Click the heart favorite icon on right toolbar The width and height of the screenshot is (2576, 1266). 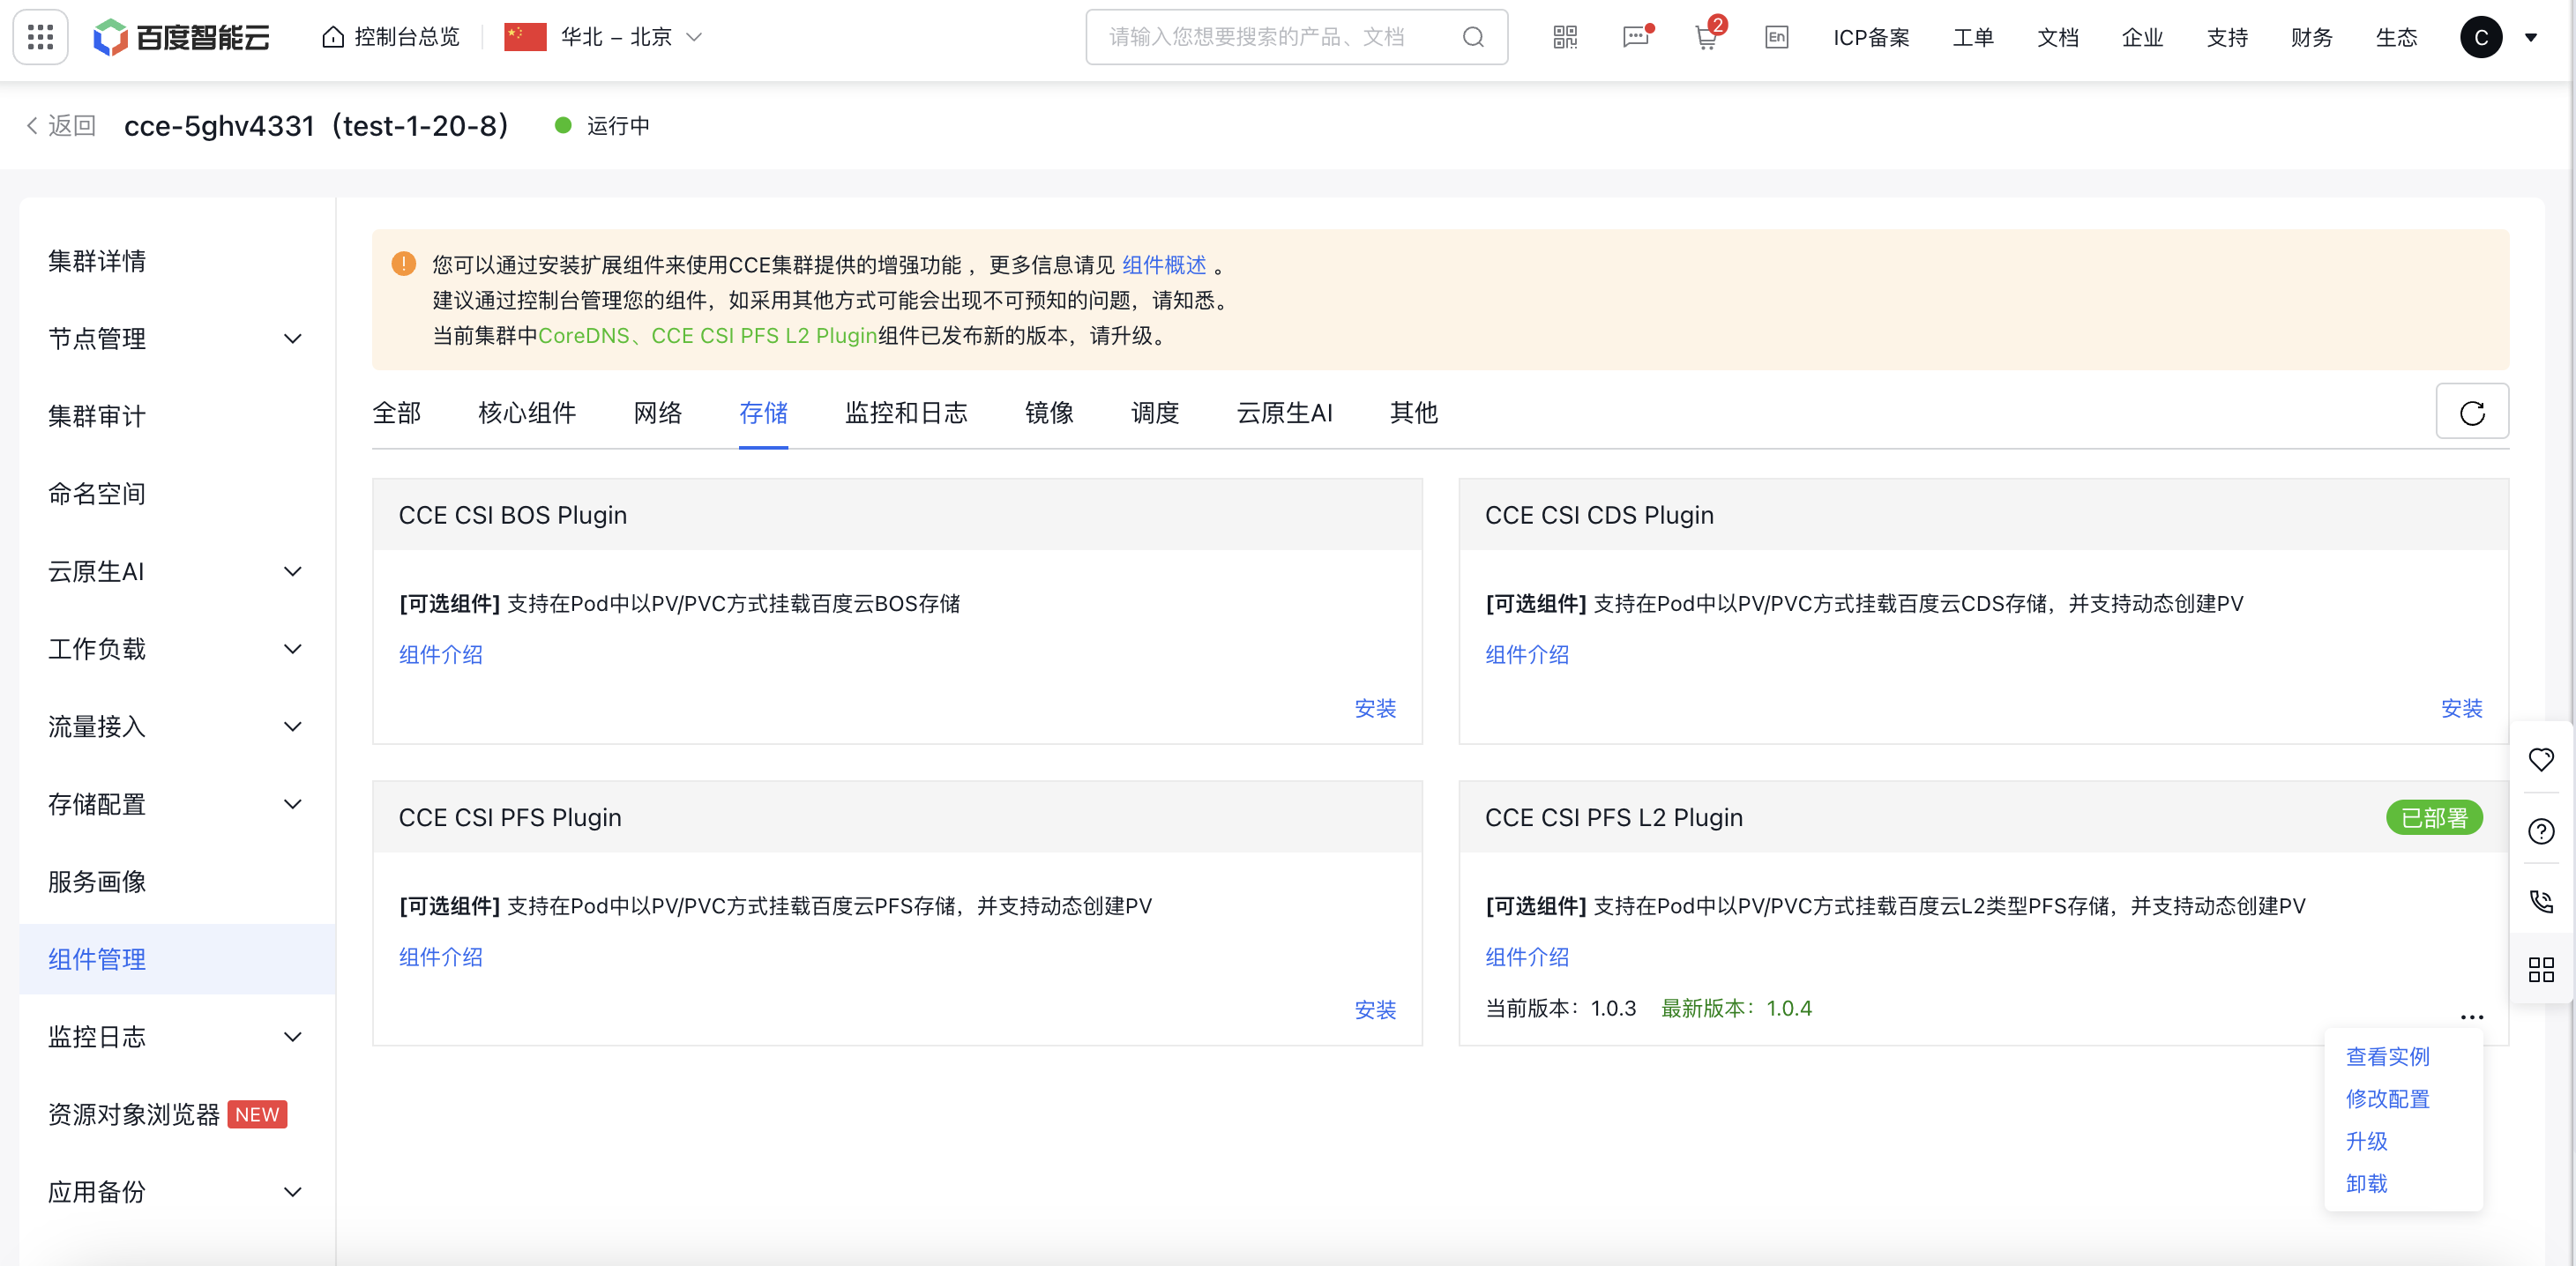pyautogui.click(x=2541, y=760)
